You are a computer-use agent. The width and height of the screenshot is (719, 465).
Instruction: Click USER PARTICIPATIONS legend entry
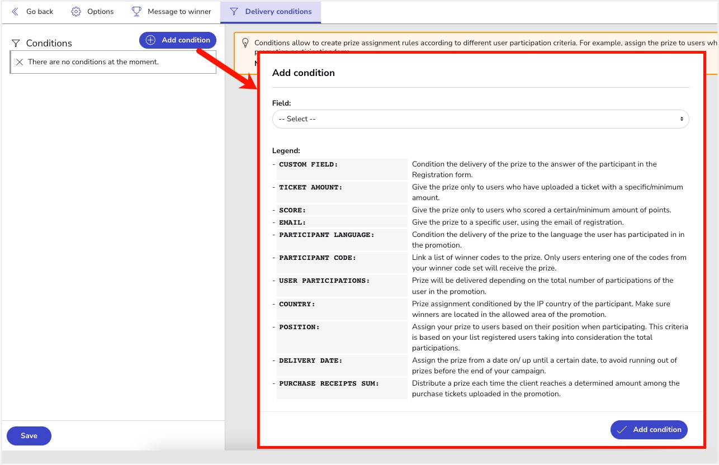(x=324, y=281)
